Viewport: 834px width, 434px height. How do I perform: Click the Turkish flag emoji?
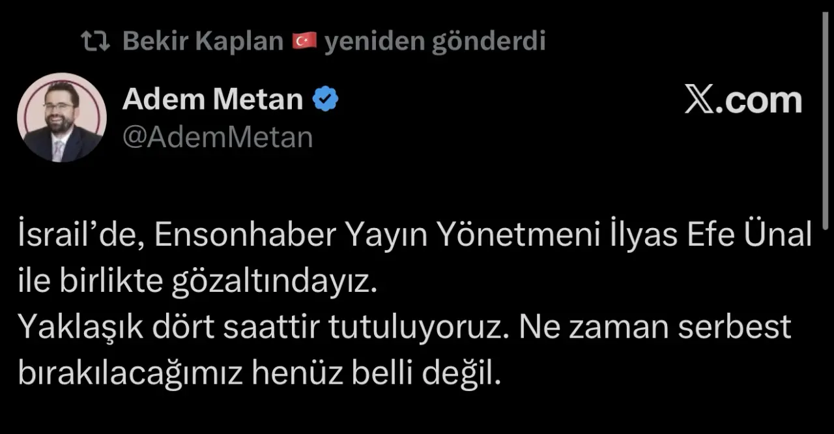[304, 42]
